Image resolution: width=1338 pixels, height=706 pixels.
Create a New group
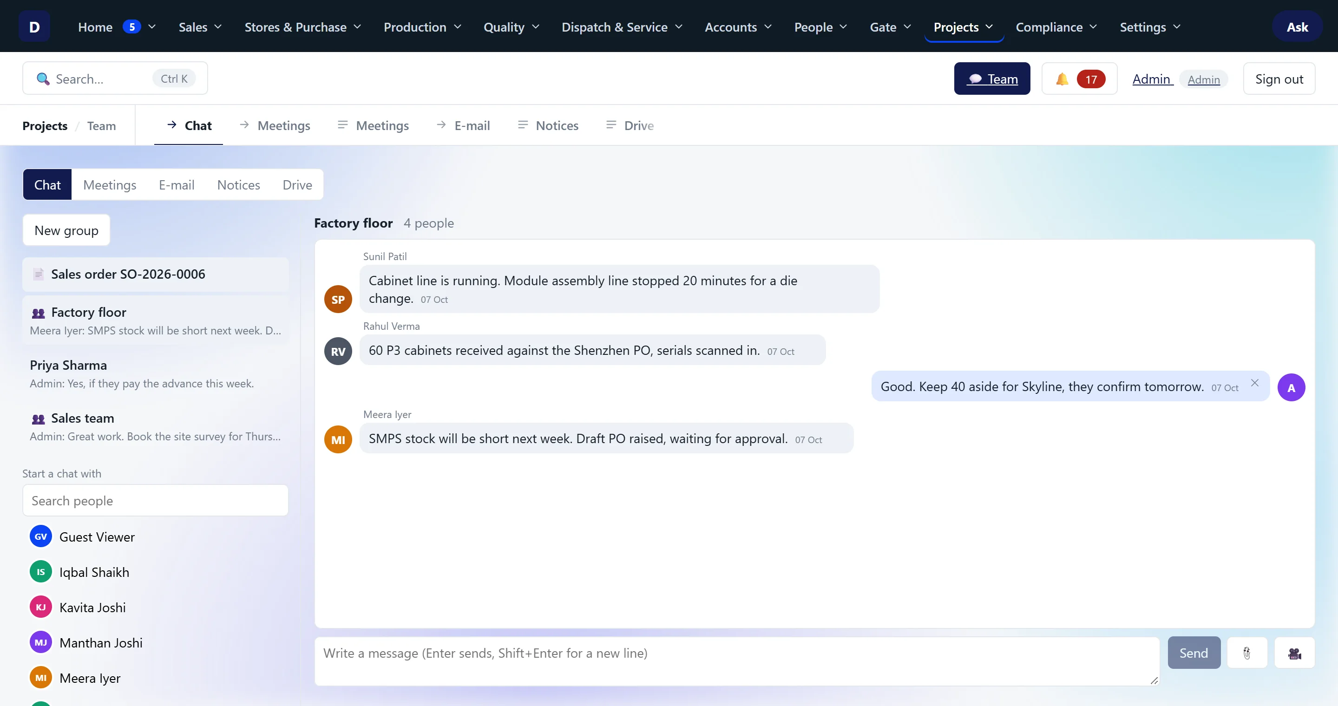pos(66,230)
